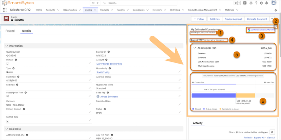Image resolution: width=281 pixels, height=140 pixels.
Task: Click the info icon beside Status
Action: pyautogui.click(x=105, y=109)
